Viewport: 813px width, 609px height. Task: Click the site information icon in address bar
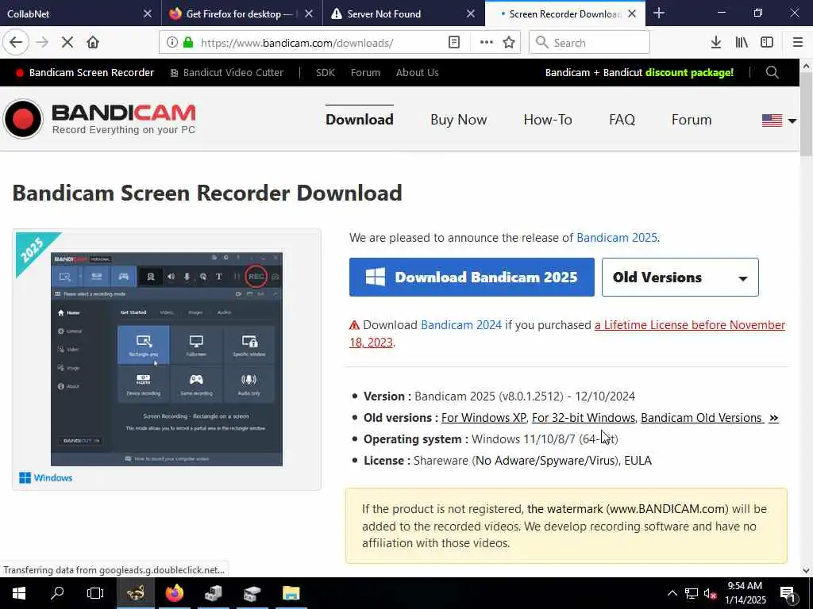click(172, 43)
